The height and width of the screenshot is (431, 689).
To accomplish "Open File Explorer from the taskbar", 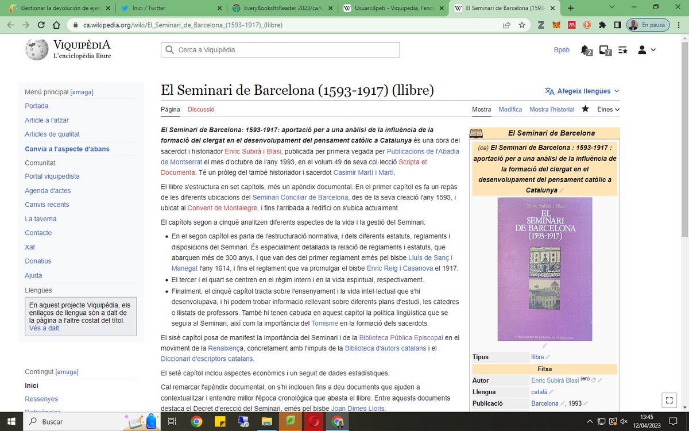I will (266, 422).
